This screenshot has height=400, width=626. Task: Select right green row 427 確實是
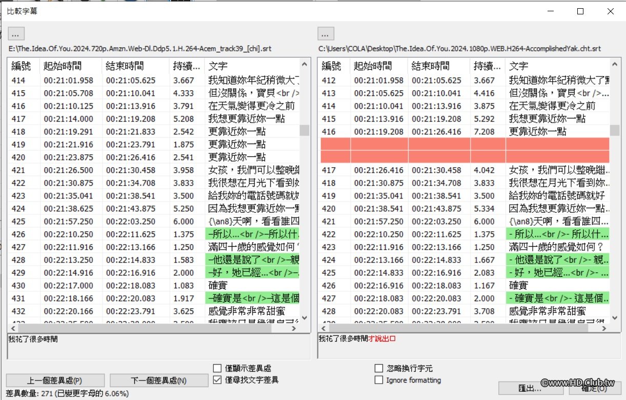point(464,298)
